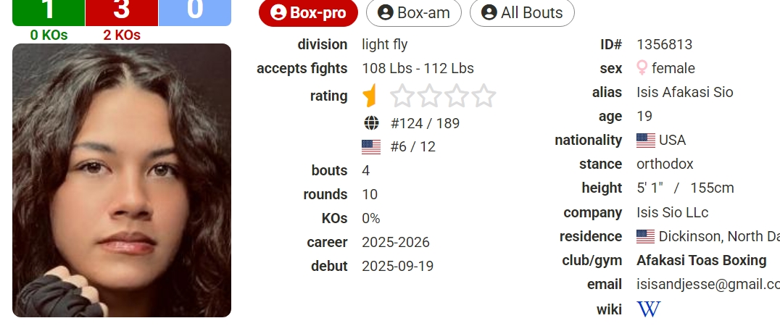
Task: Click the pink female sex symbol icon
Action: point(642,68)
